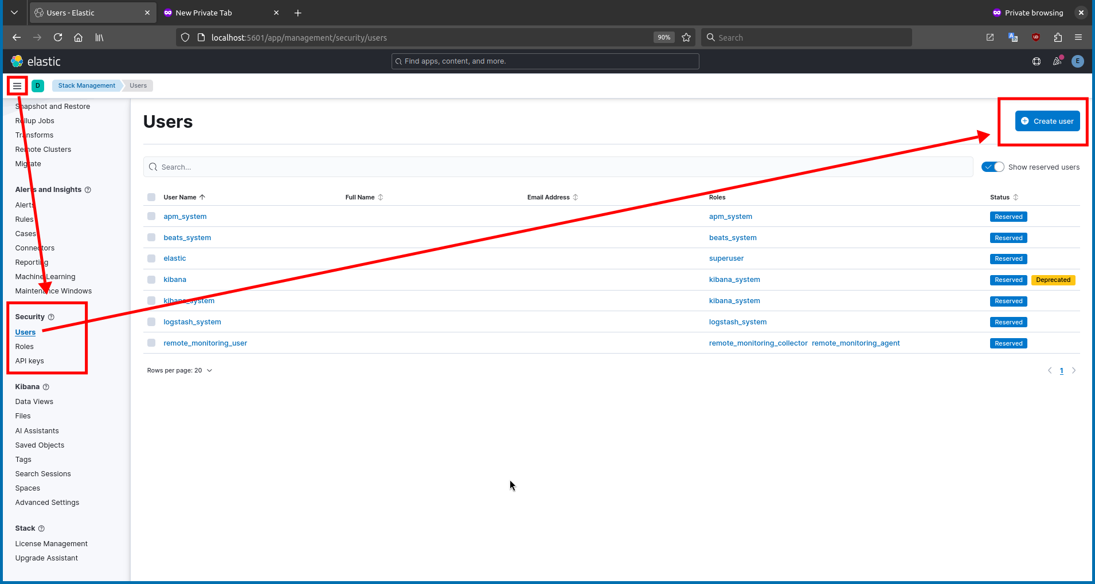The width and height of the screenshot is (1095, 584).
Task: Open Data Views in sidebar
Action: point(34,402)
